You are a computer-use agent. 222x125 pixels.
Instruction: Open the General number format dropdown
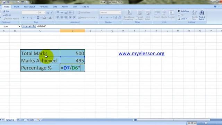coord(120,12)
